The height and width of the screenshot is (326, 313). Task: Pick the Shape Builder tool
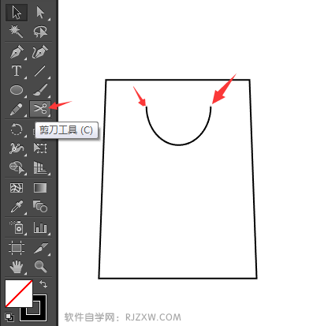point(17,167)
